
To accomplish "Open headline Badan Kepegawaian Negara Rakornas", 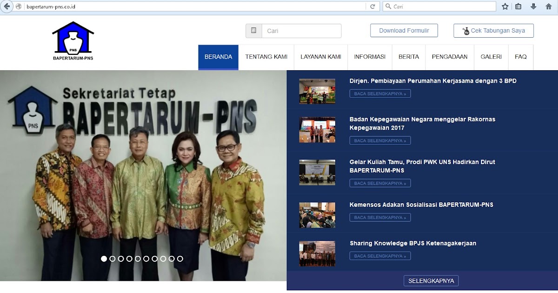I will point(422,123).
